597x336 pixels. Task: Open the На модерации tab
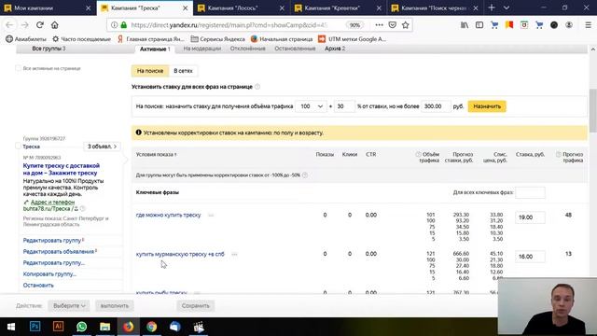coord(202,49)
